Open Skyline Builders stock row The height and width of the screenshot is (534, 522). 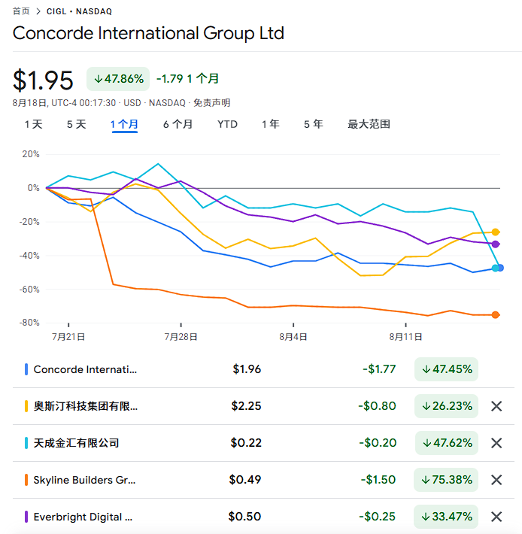pos(84,480)
